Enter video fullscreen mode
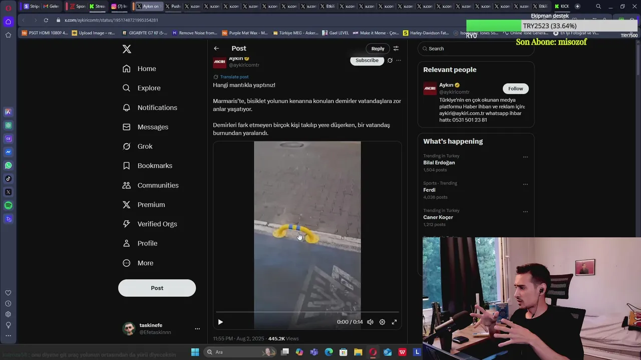This screenshot has height=360, width=641. pyautogui.click(x=394, y=322)
